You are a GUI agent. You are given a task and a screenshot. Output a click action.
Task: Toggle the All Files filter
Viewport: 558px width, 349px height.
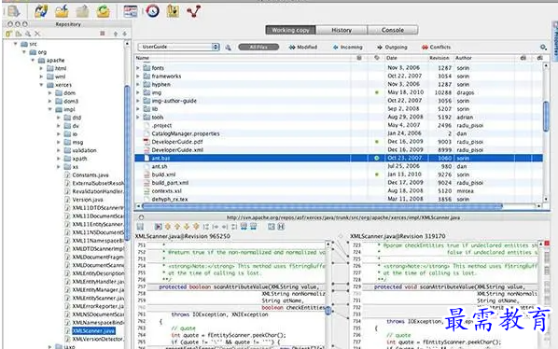point(258,47)
